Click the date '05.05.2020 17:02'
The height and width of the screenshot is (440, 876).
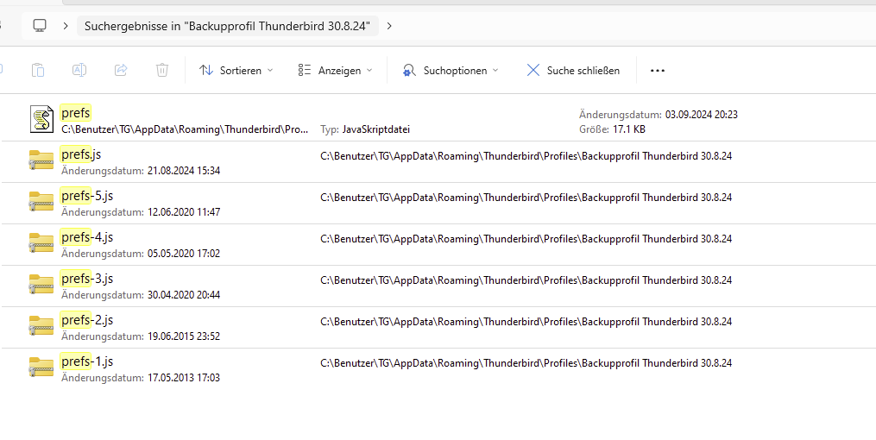coord(184,254)
